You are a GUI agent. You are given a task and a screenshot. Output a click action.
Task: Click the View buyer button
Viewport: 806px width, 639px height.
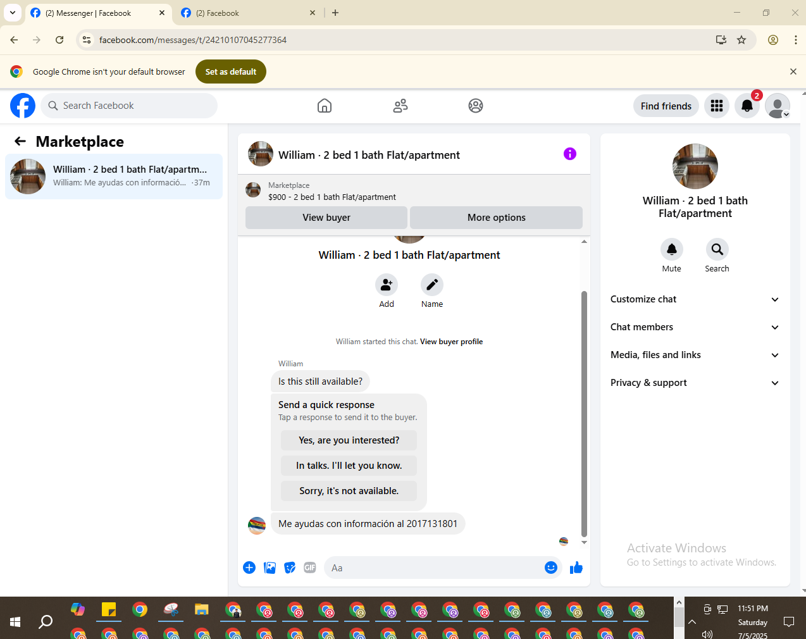pyautogui.click(x=326, y=218)
